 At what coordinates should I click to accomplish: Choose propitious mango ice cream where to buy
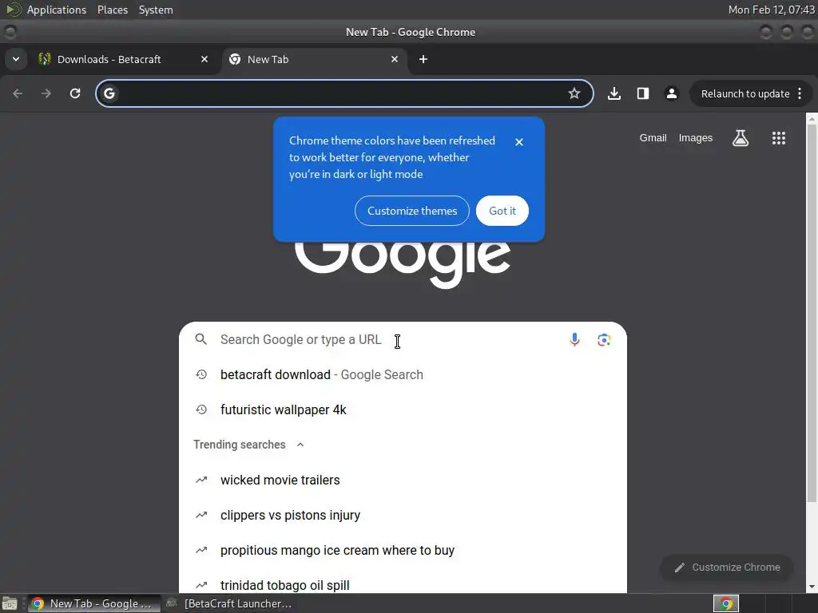(403, 550)
